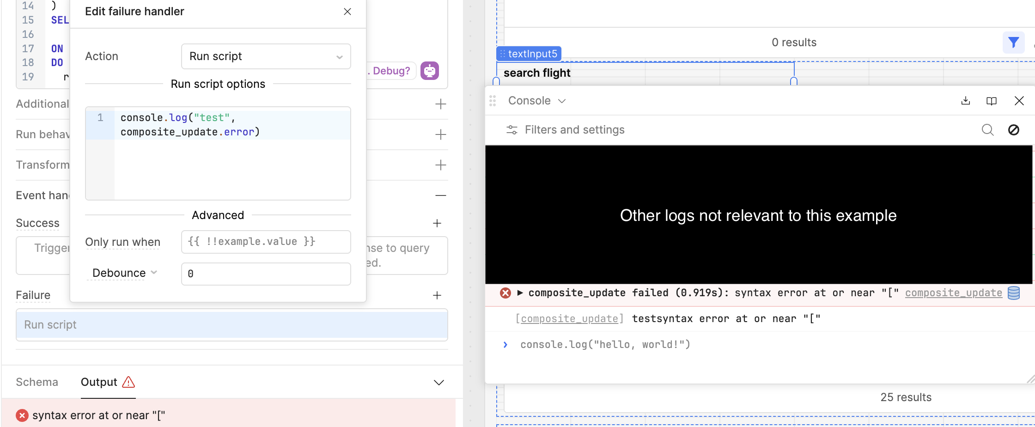Image resolution: width=1035 pixels, height=427 pixels.
Task: Click the Only run when input field
Action: coord(266,242)
